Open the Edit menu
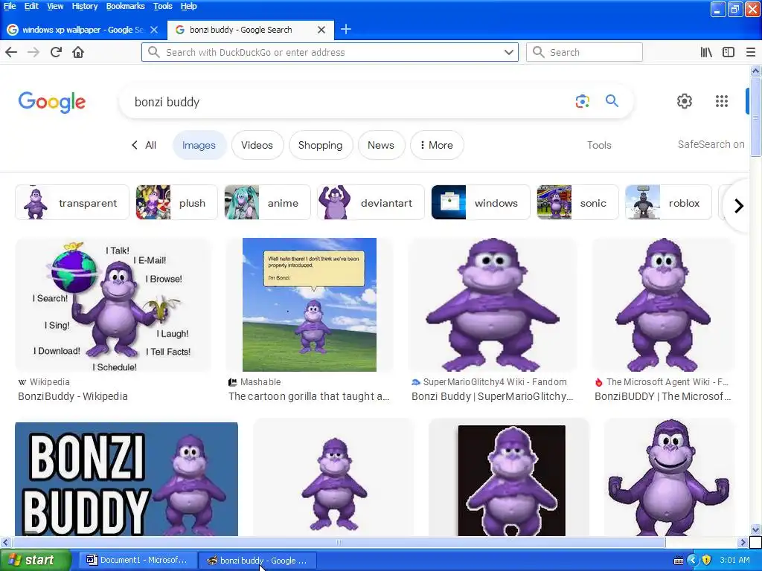This screenshot has width=762, height=571. [x=31, y=6]
